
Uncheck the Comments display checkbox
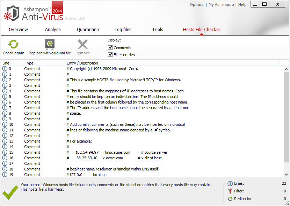point(110,48)
